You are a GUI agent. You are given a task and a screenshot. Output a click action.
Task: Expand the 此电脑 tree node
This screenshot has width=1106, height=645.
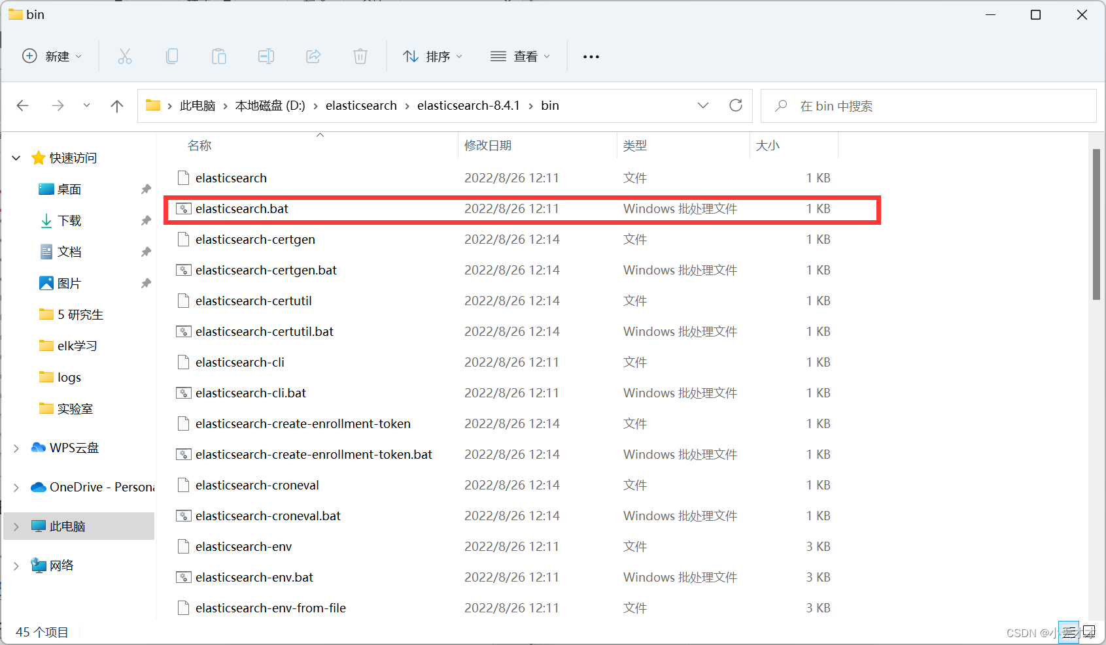pyautogui.click(x=16, y=527)
